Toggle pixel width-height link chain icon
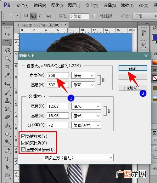 [x=103, y=80]
